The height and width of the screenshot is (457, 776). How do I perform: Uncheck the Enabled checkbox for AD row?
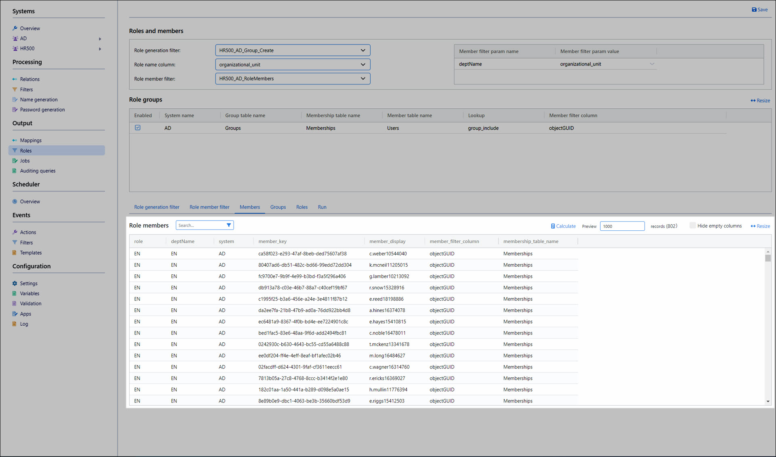click(138, 128)
